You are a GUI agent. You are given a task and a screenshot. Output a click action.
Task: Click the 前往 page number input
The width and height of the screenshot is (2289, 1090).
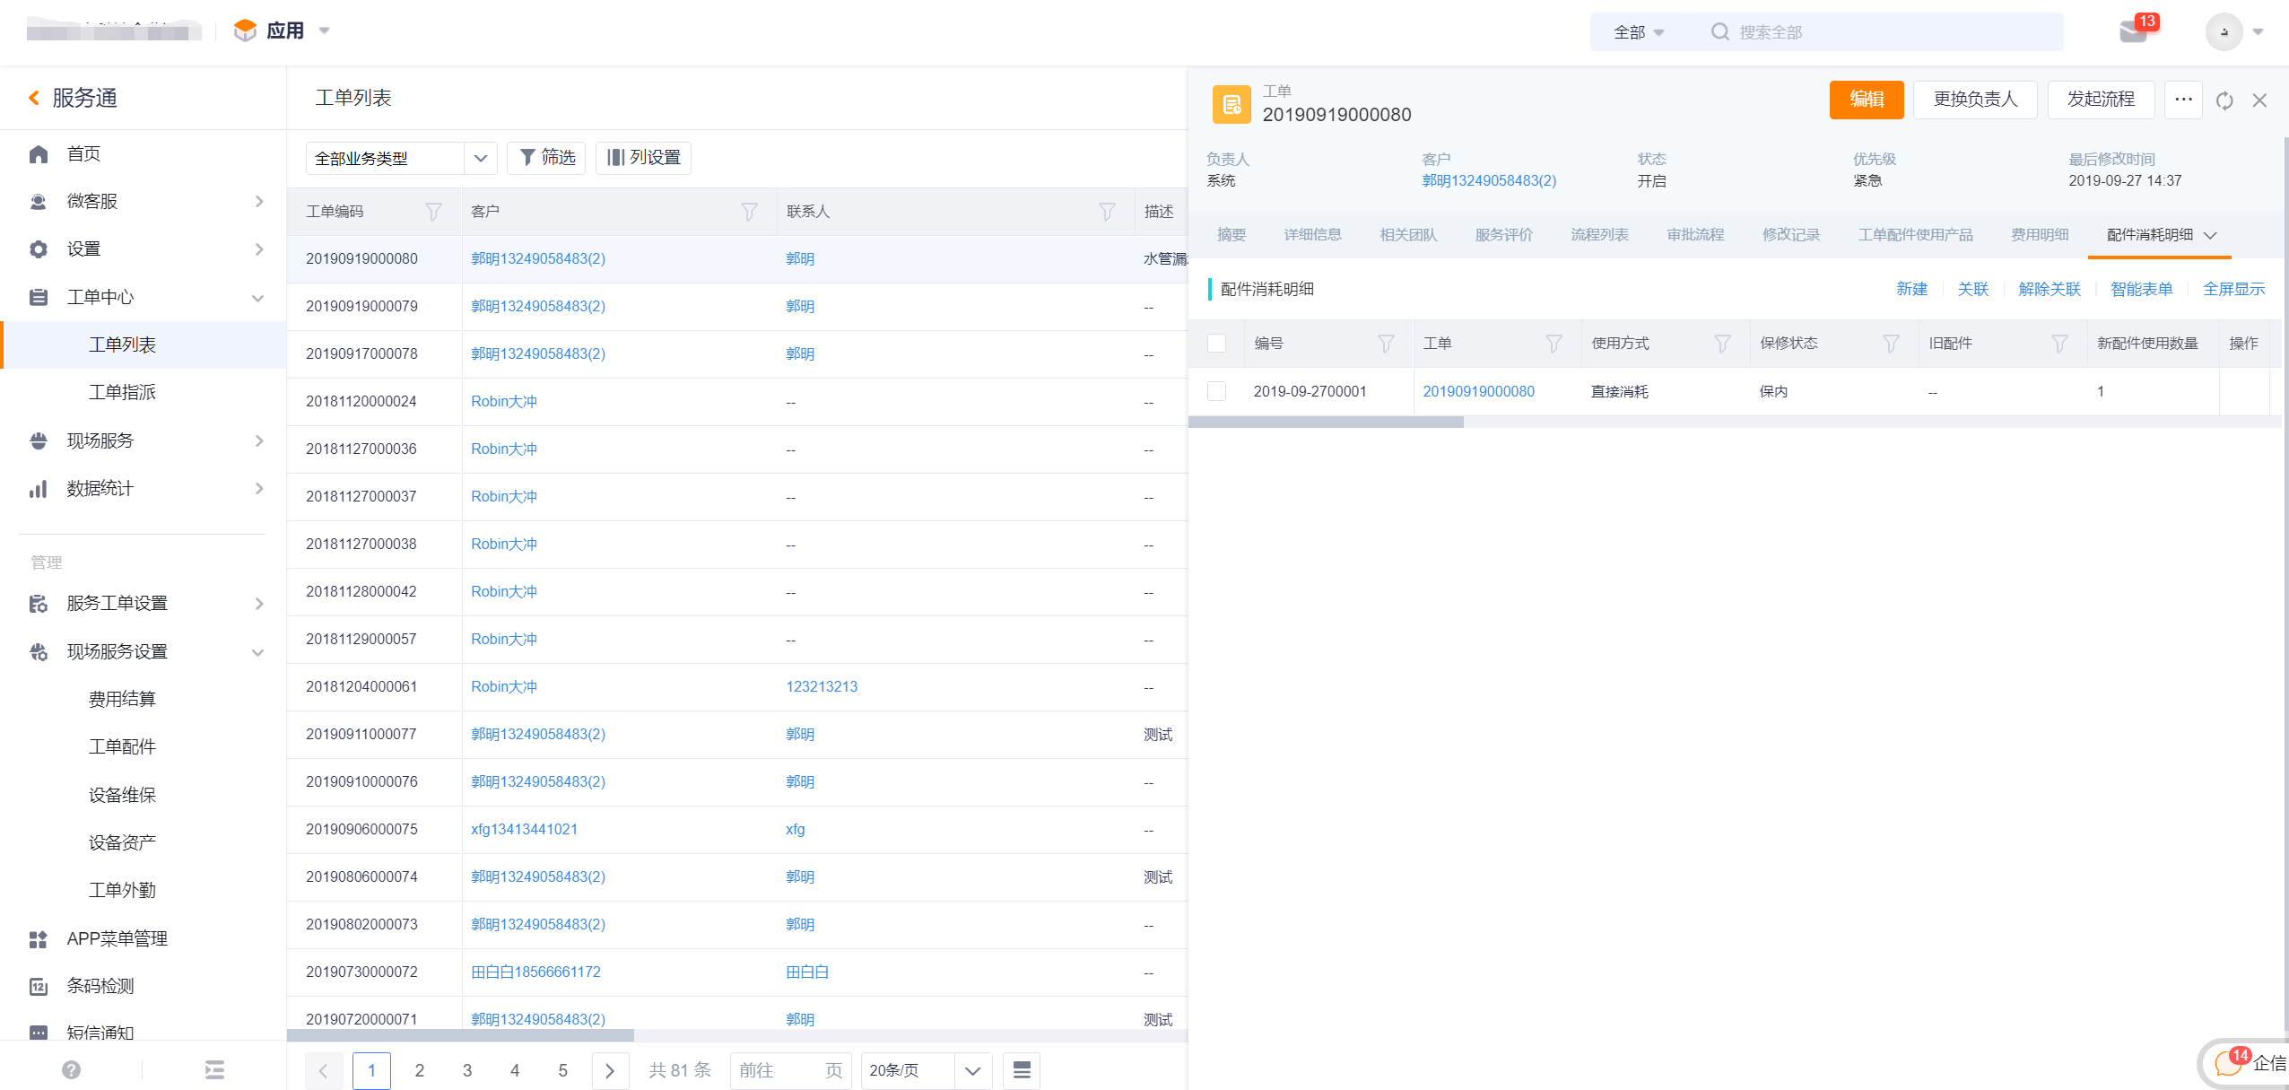click(x=791, y=1070)
